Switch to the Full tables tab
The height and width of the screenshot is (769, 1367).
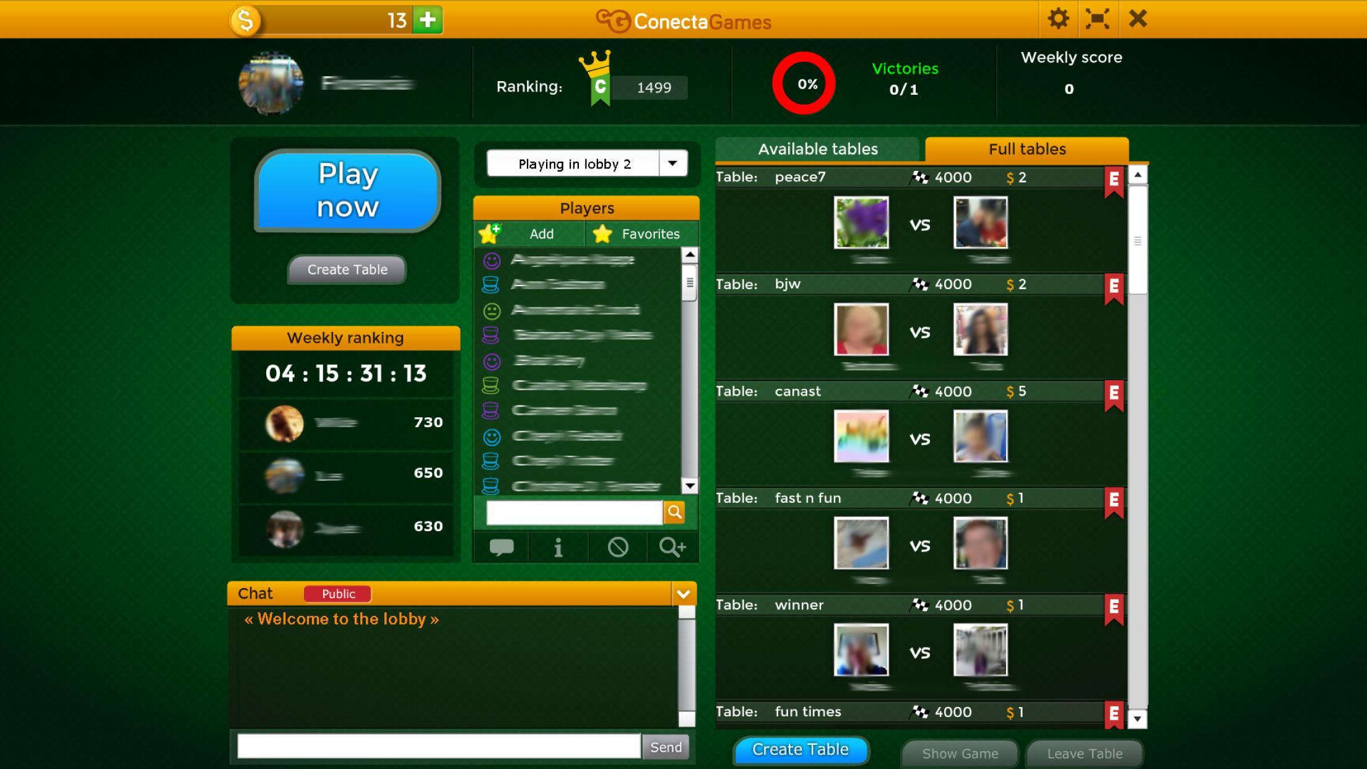tap(1026, 147)
